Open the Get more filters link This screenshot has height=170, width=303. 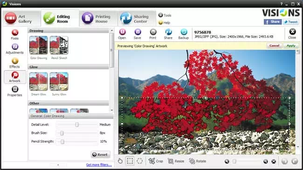(x=99, y=165)
